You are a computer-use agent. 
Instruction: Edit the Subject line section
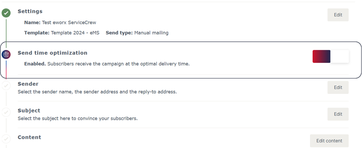(338, 114)
